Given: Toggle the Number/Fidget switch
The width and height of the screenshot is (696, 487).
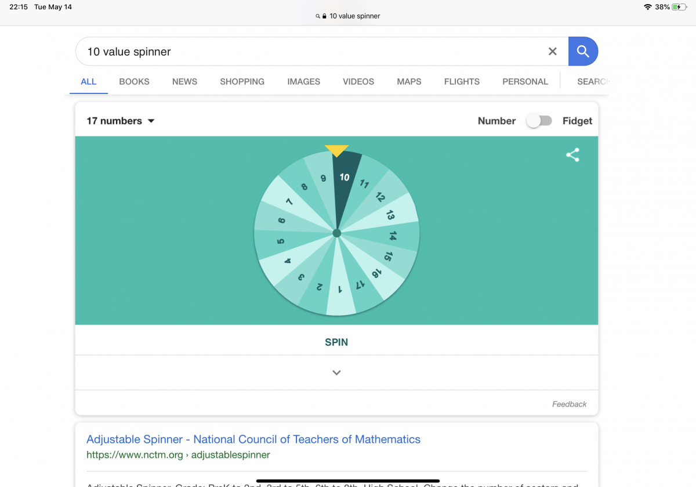Looking at the screenshot, I should point(539,121).
